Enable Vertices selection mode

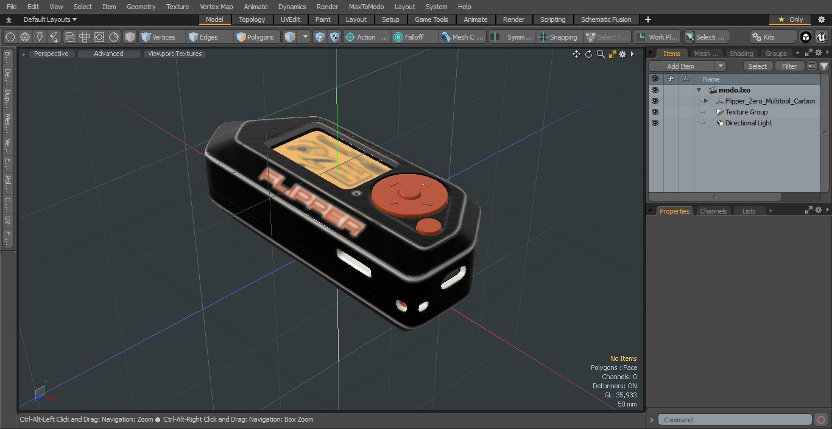click(x=161, y=37)
